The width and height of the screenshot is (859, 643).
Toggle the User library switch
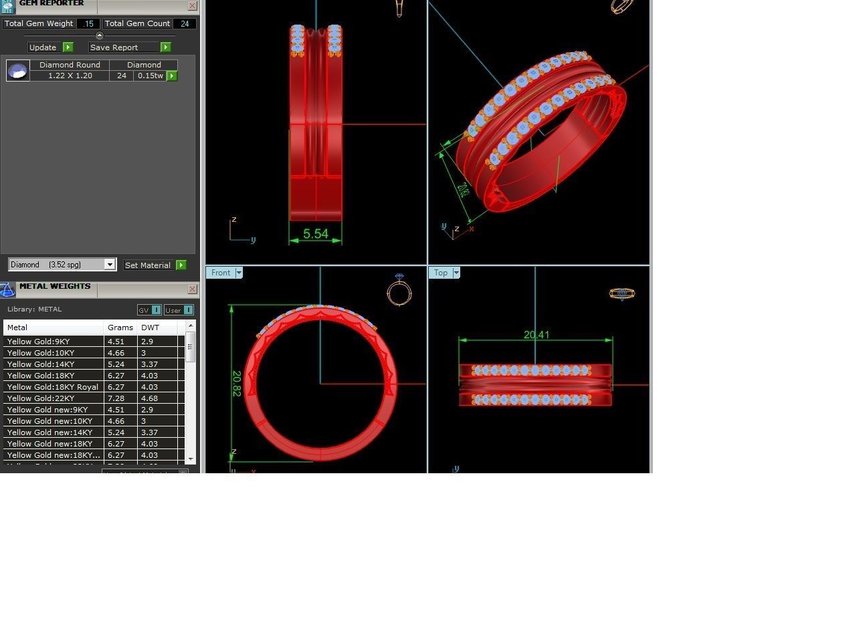click(179, 310)
